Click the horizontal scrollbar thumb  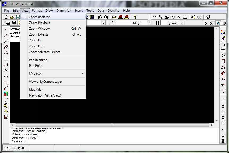pyautogui.click(x=112, y=125)
